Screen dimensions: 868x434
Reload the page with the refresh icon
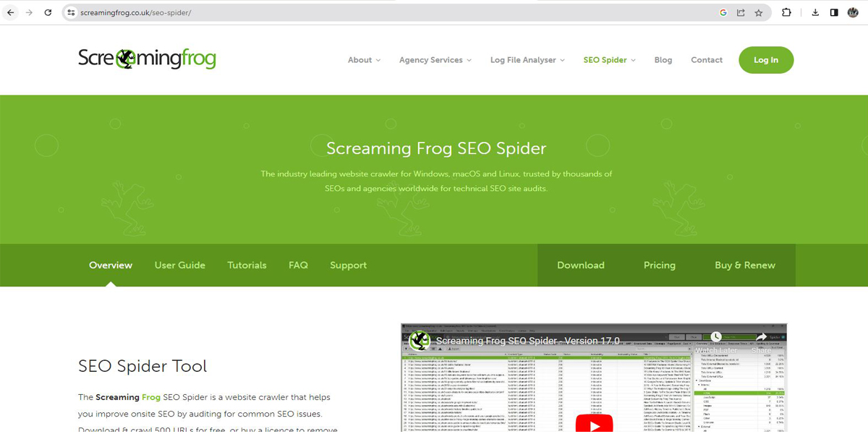(x=48, y=12)
